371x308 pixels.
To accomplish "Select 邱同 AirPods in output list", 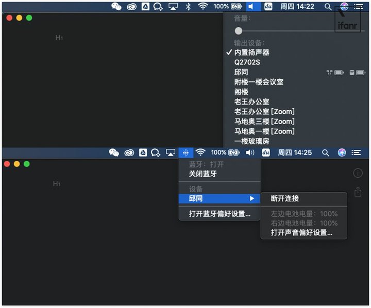I will click(x=296, y=72).
